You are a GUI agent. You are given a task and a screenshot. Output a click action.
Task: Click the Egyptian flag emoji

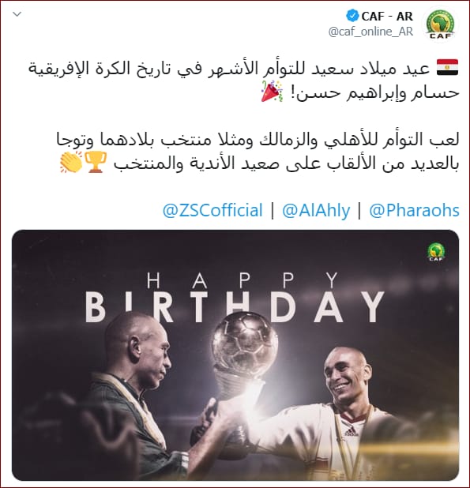point(447,68)
